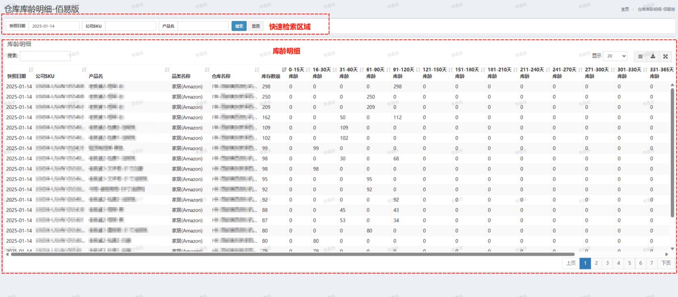This screenshot has height=297, width=678.
Task: Sort by 快照日期 column arrow icon
Action: [x=31, y=69]
